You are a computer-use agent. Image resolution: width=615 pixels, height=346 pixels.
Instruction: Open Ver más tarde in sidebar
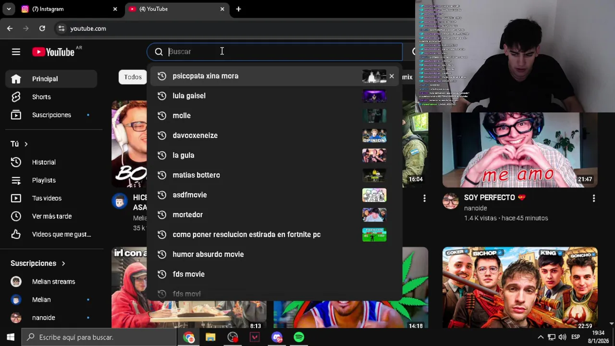(x=51, y=216)
